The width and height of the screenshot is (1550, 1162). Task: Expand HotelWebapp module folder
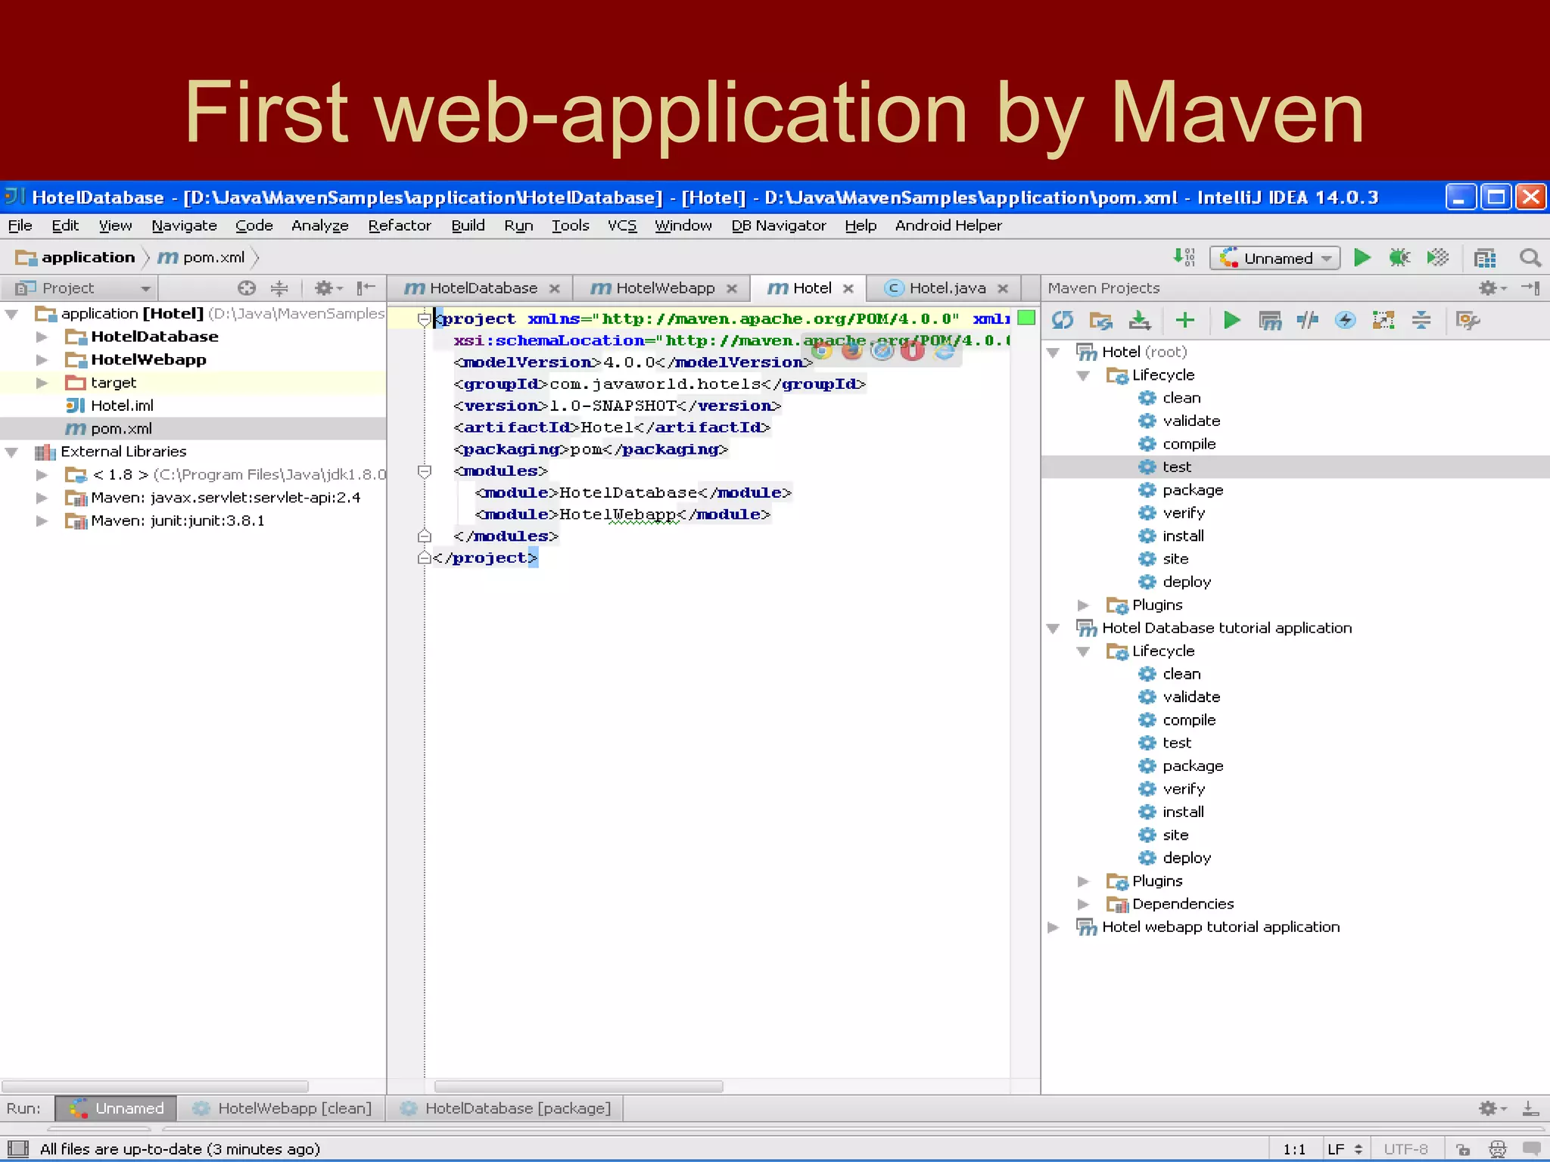pyautogui.click(x=42, y=360)
